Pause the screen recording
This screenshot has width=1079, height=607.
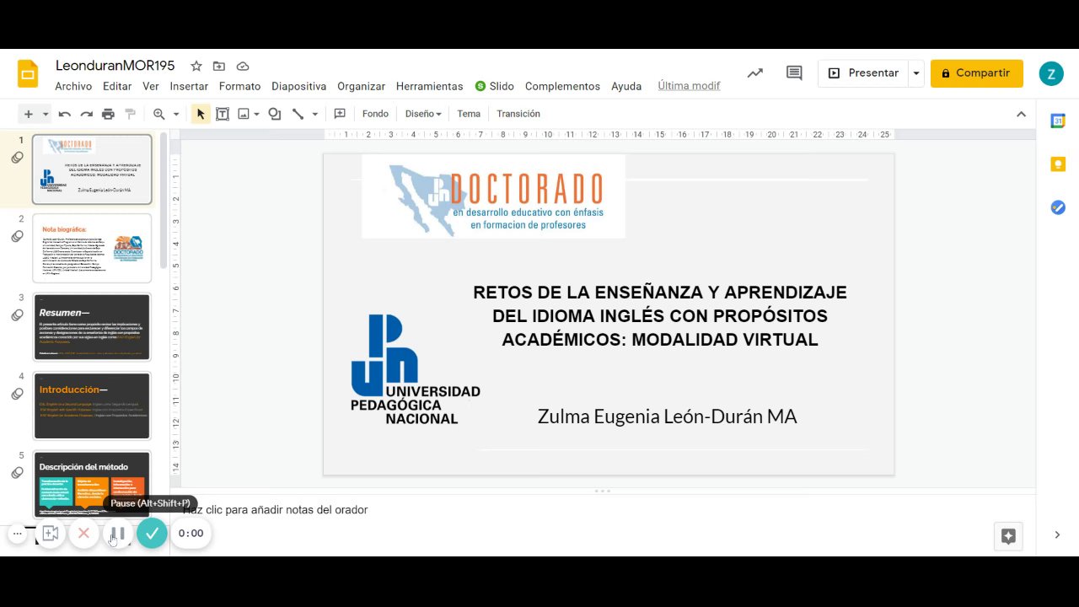[118, 534]
